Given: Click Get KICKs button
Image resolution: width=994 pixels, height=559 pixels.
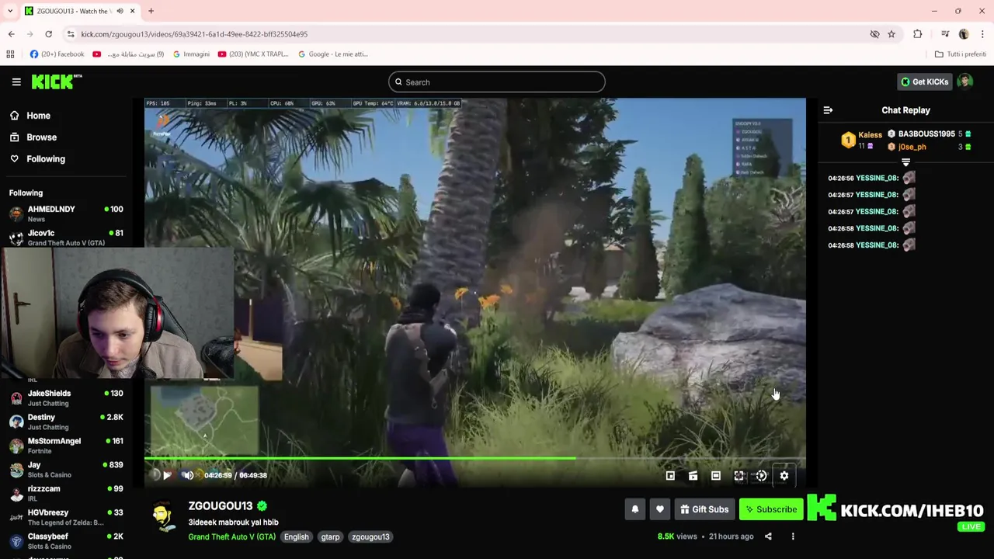Looking at the screenshot, I should click(924, 82).
